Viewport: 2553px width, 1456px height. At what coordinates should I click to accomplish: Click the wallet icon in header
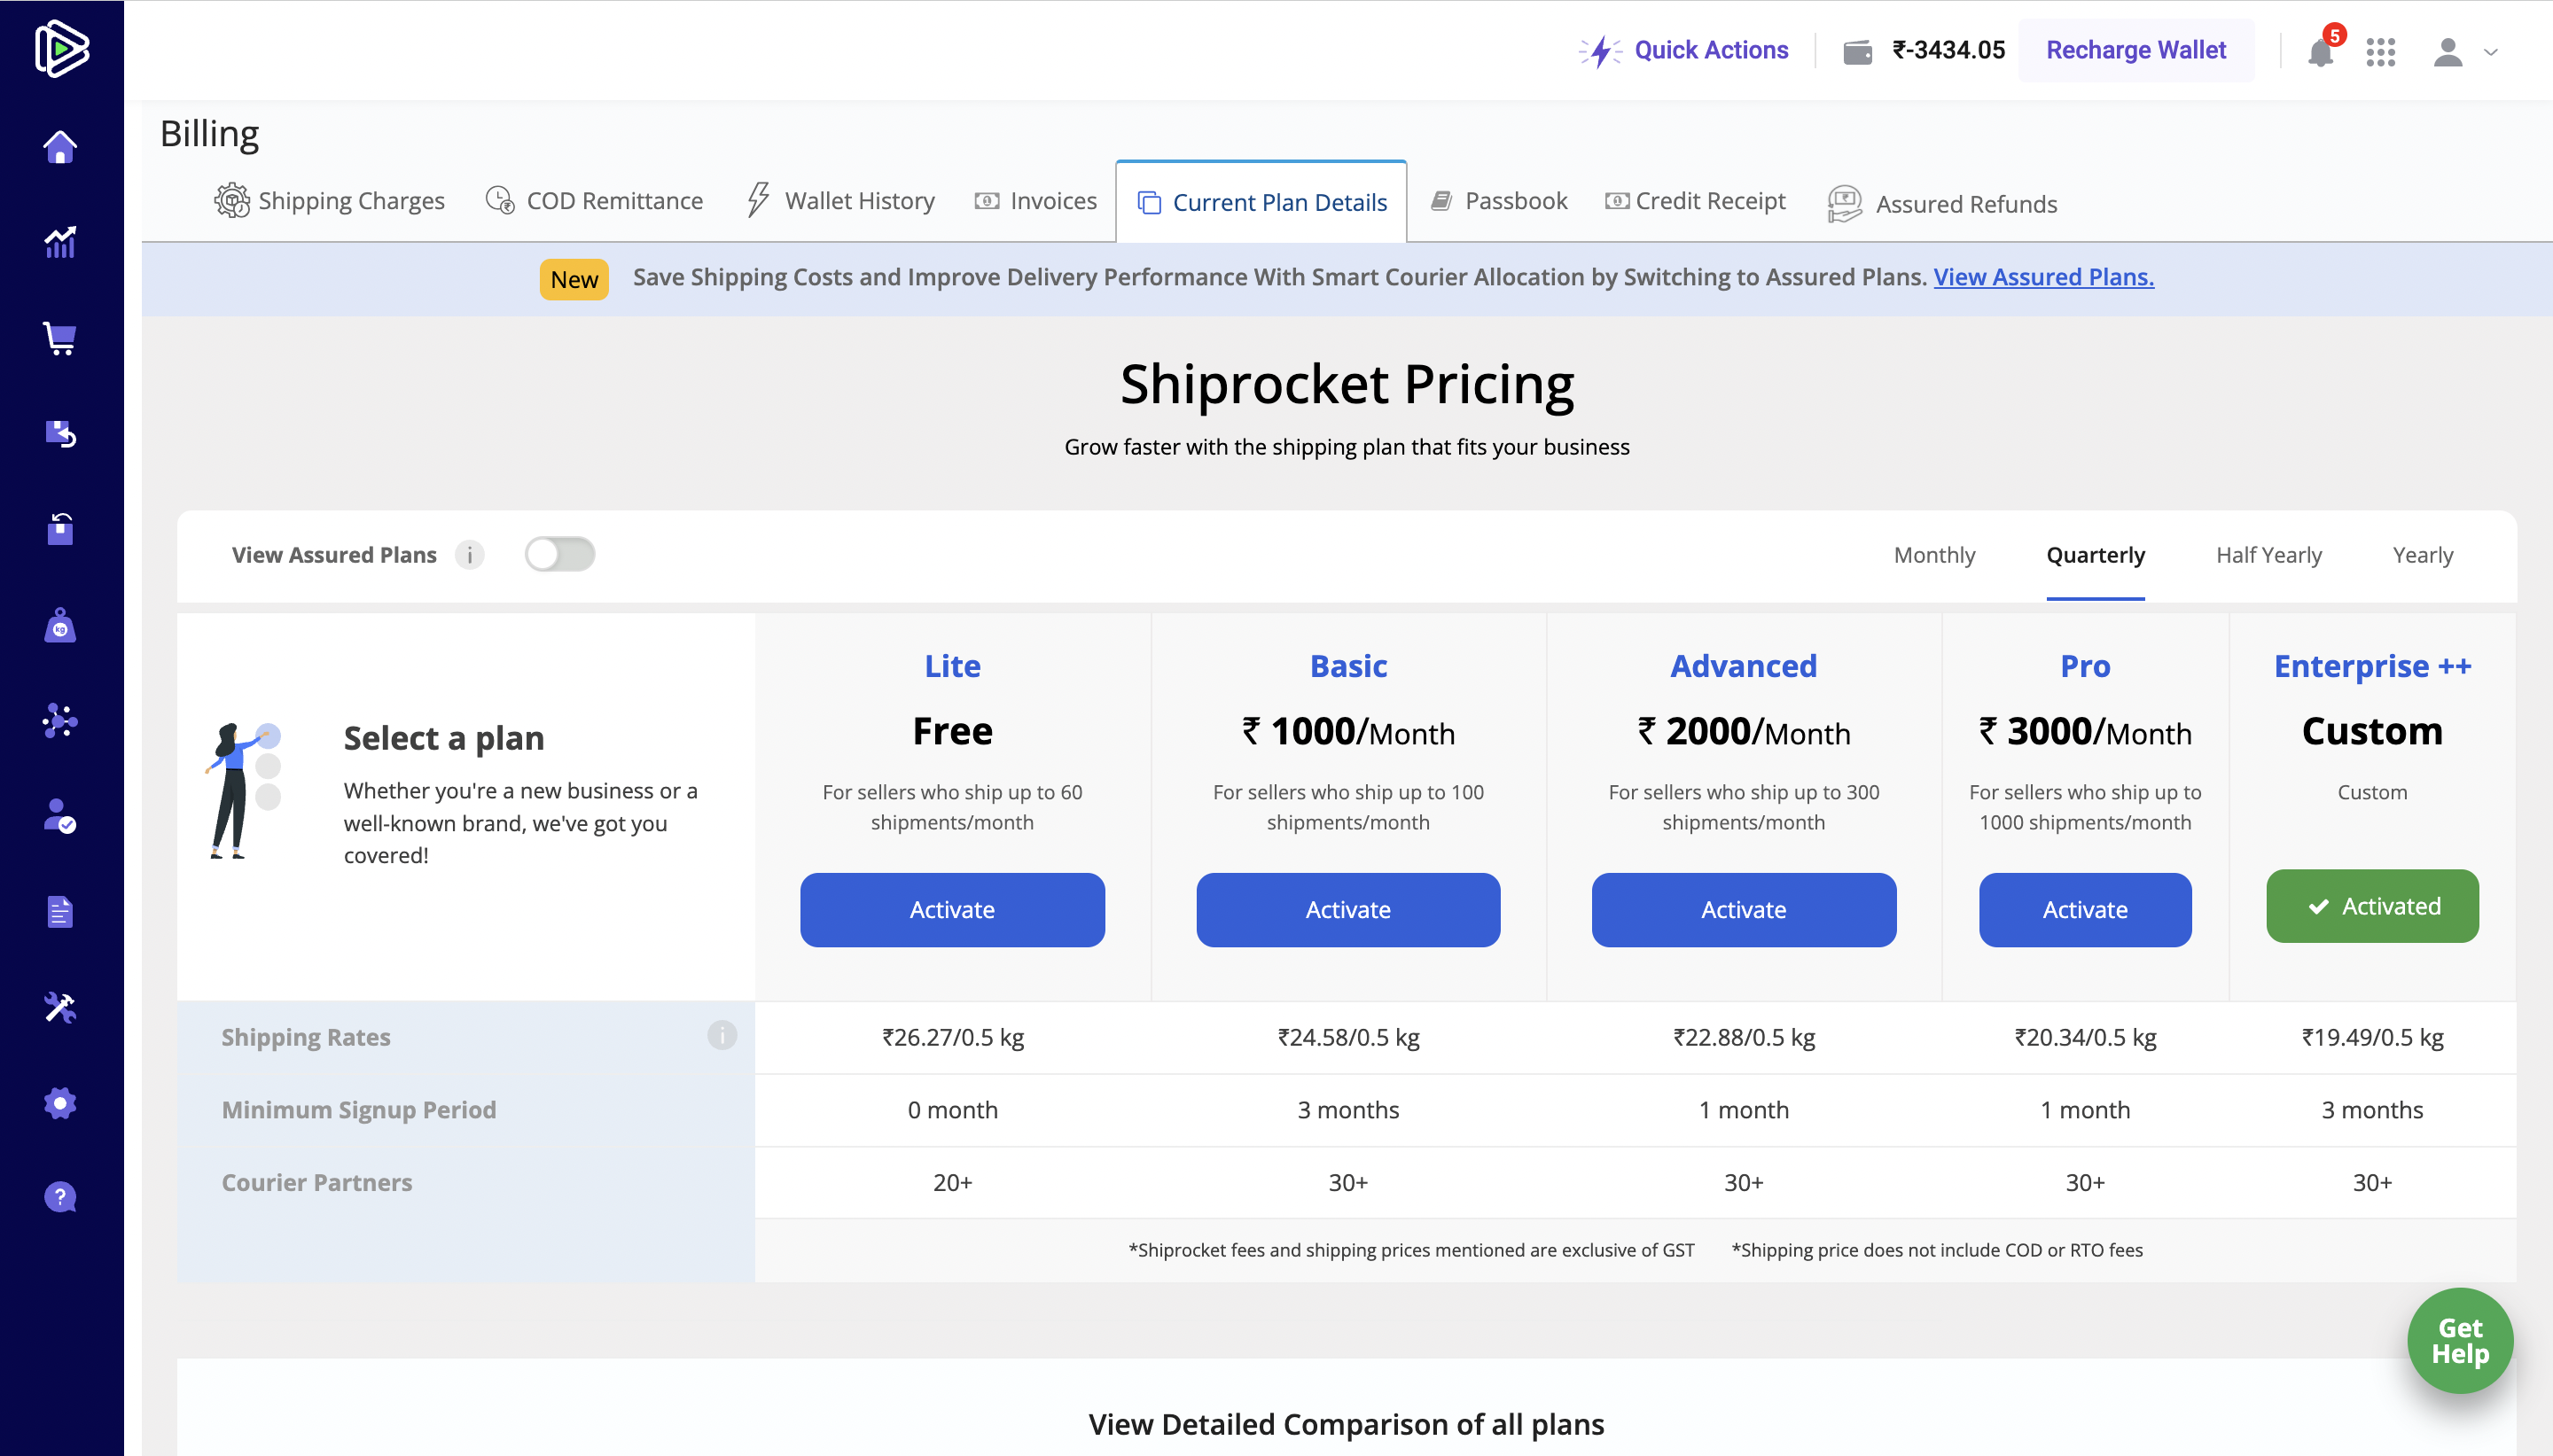tap(1857, 51)
